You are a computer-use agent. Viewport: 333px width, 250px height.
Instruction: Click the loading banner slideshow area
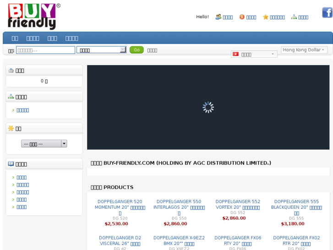pos(208,107)
